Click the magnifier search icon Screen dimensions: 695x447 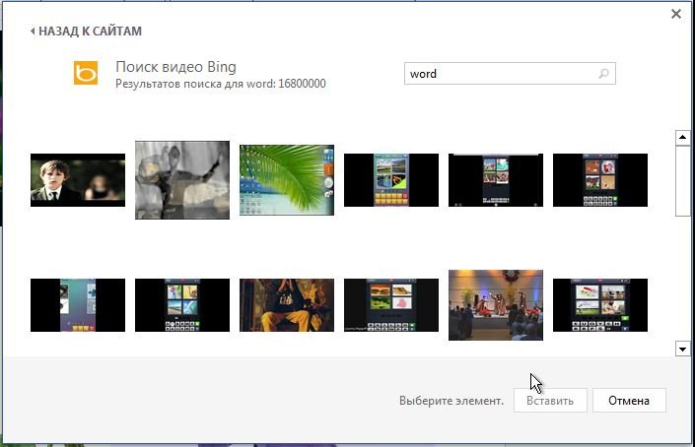click(604, 74)
